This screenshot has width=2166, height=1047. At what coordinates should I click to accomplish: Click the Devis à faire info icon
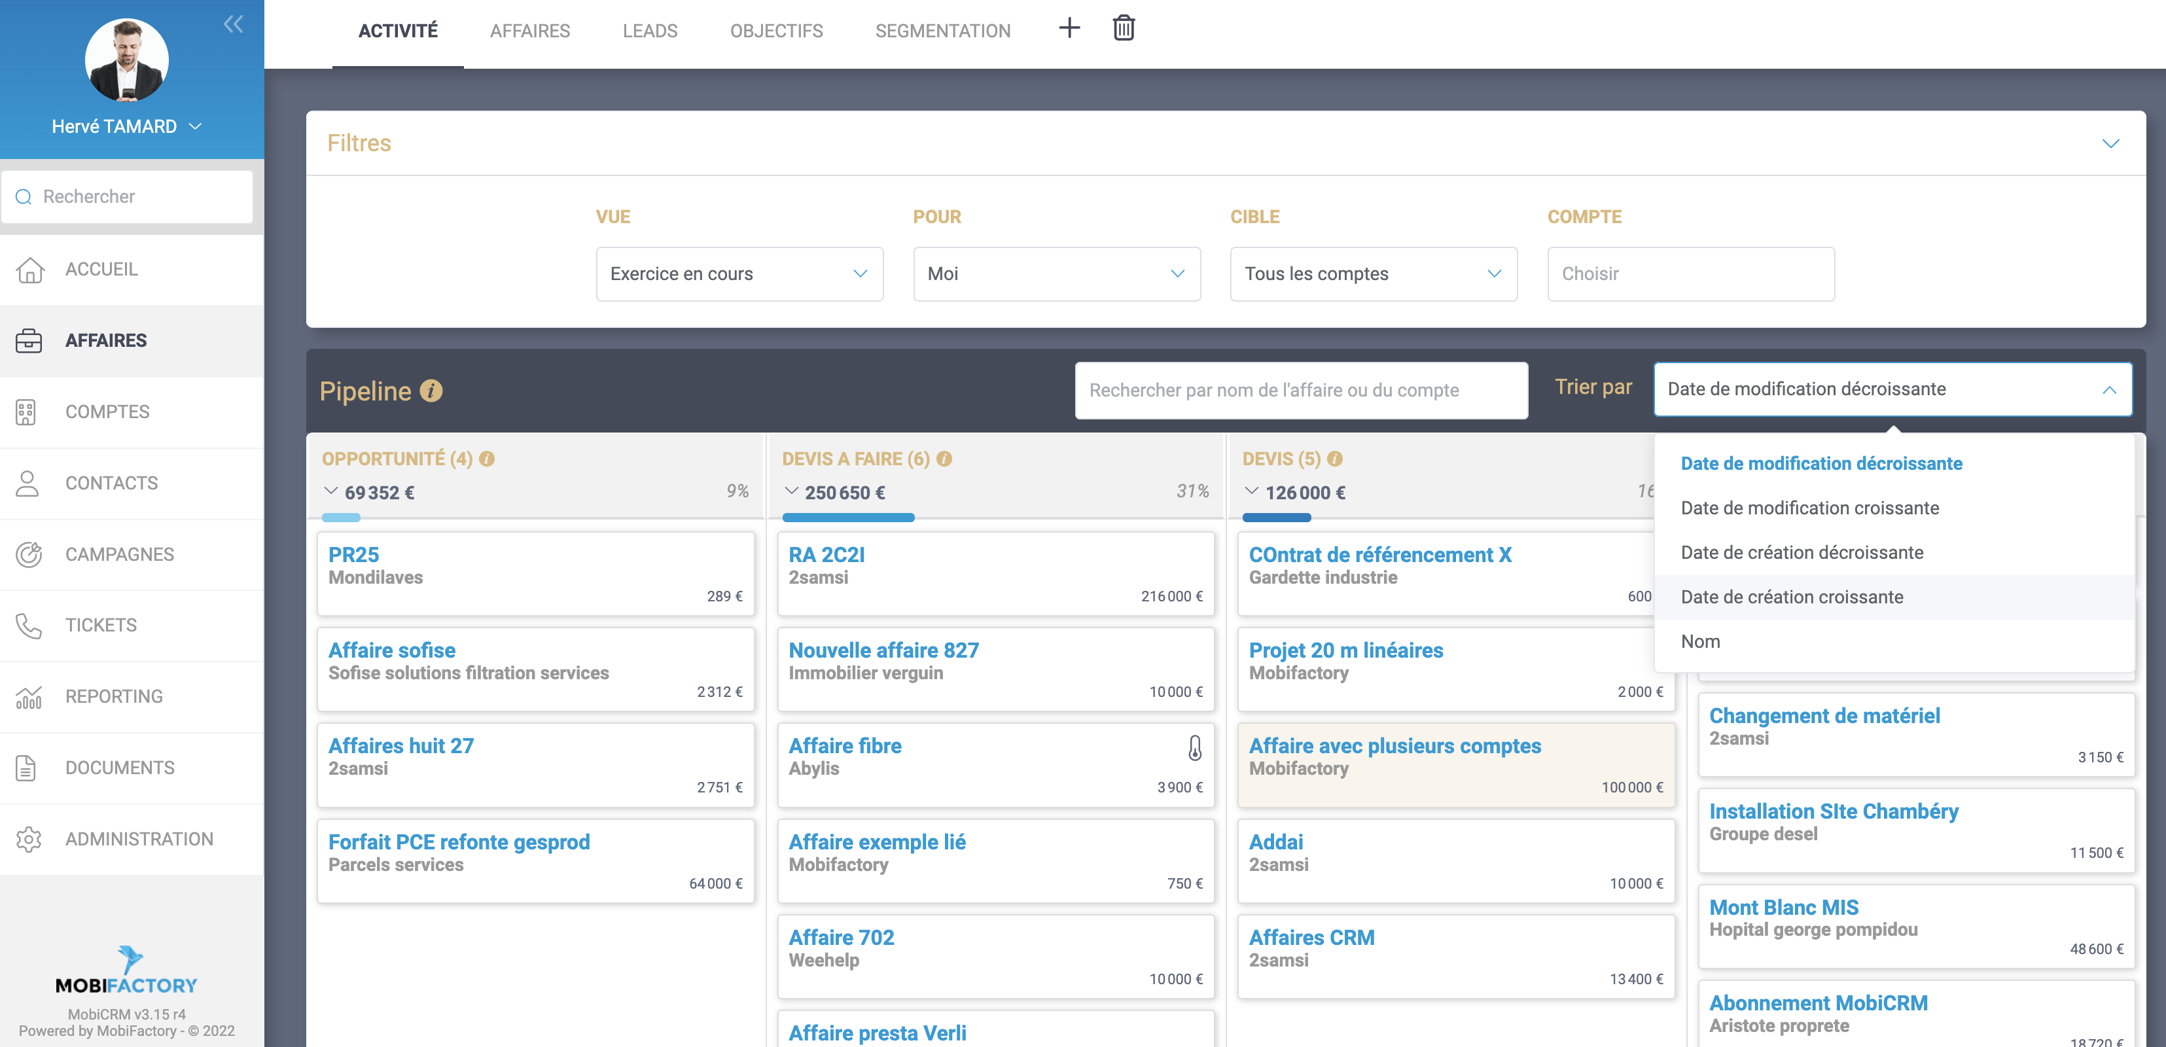944,459
